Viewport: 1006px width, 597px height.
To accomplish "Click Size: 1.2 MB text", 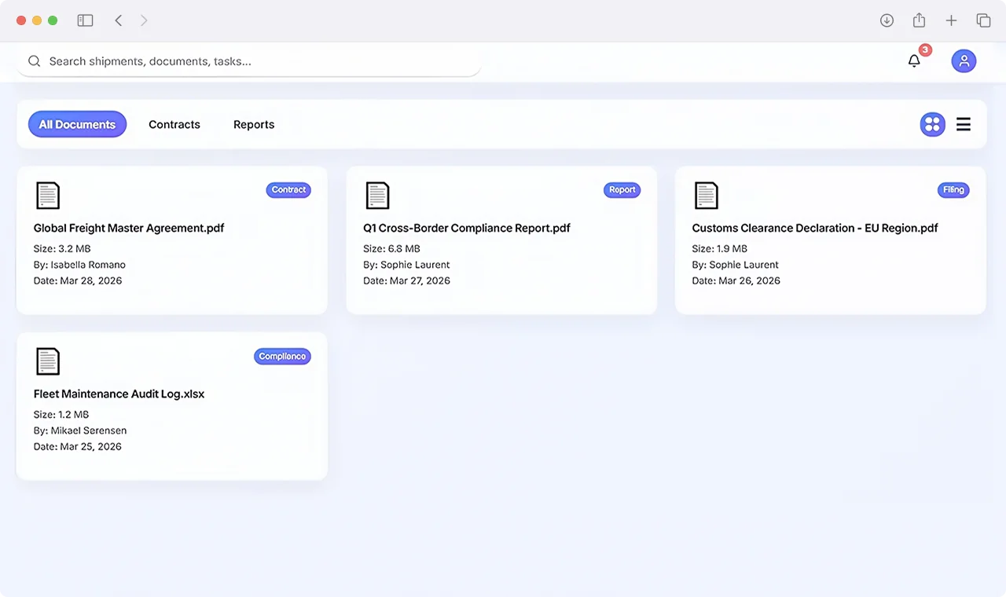I will coord(61,415).
